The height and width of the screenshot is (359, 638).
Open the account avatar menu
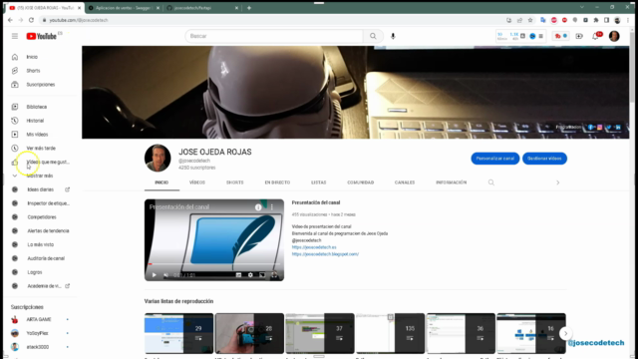click(x=614, y=36)
